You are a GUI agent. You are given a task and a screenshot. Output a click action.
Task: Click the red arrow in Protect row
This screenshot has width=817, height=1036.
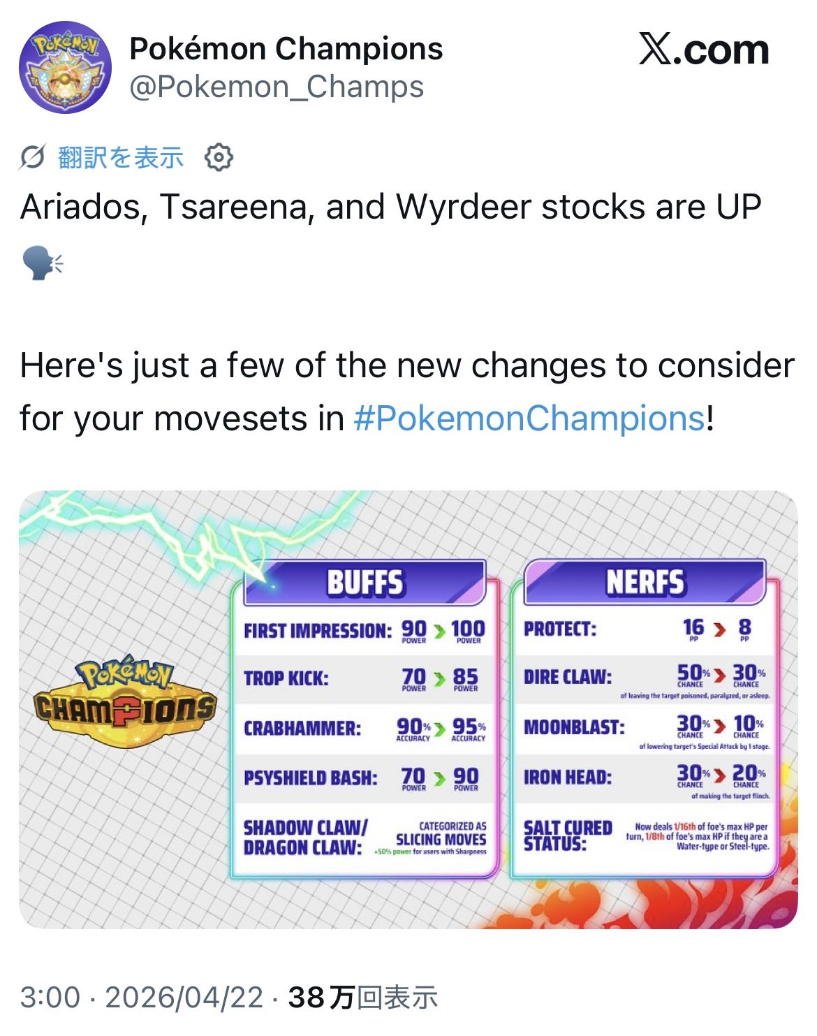point(719,629)
